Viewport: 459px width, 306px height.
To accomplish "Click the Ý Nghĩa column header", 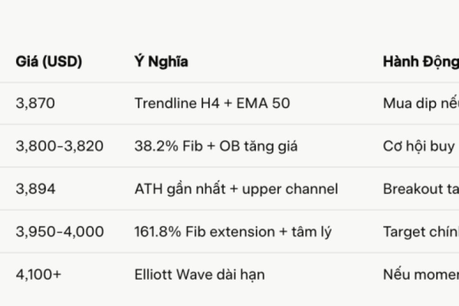I will (161, 62).
